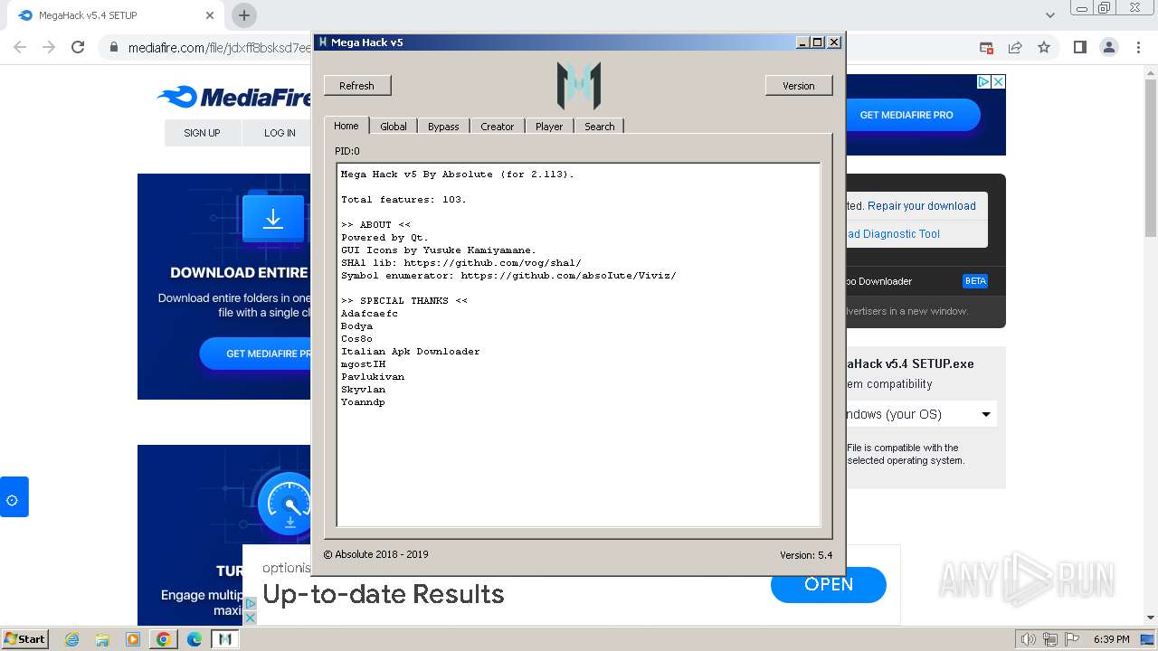Click the volume speaker tray icon

[x=1028, y=639]
